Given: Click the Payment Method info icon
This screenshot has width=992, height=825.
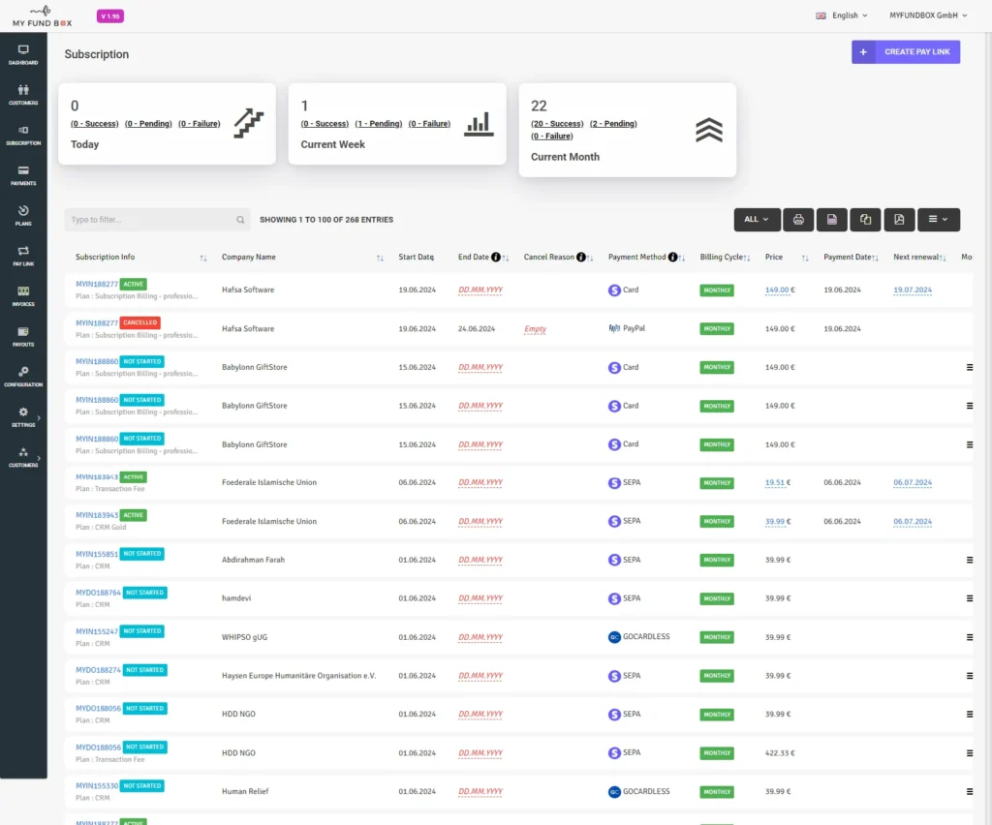Looking at the screenshot, I should point(672,257).
